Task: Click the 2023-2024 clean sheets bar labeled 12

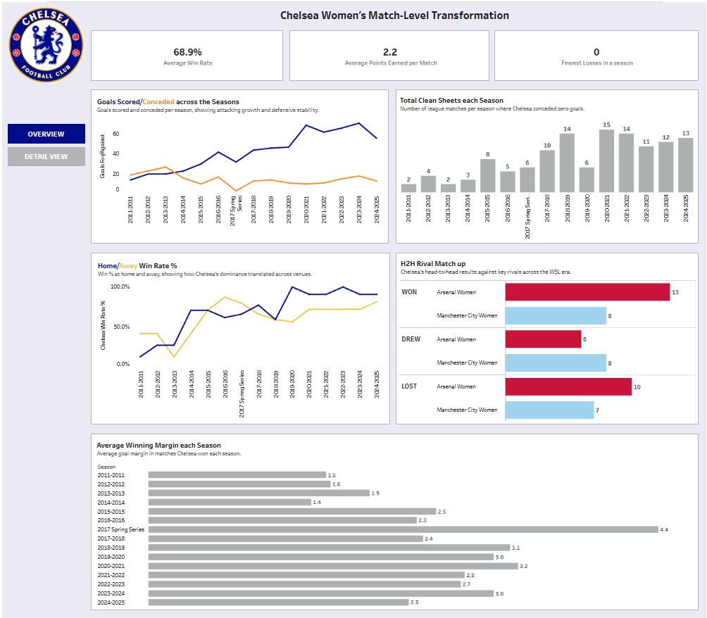Action: click(x=666, y=168)
